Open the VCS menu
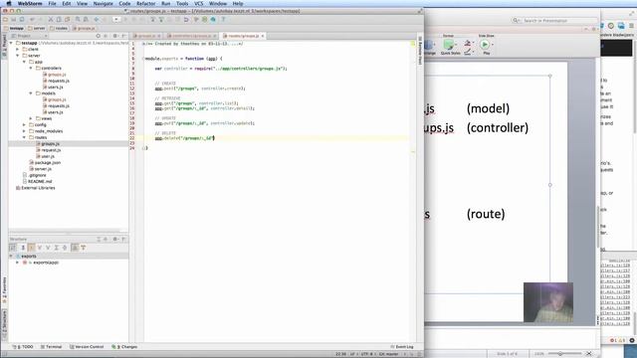 pos(199,3)
